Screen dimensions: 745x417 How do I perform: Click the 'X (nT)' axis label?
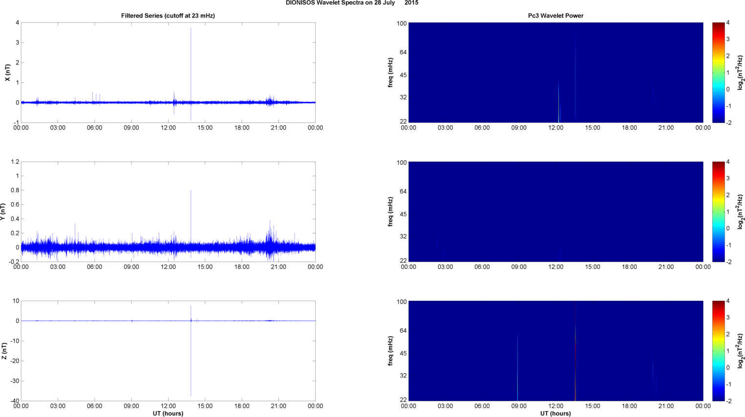click(7, 73)
